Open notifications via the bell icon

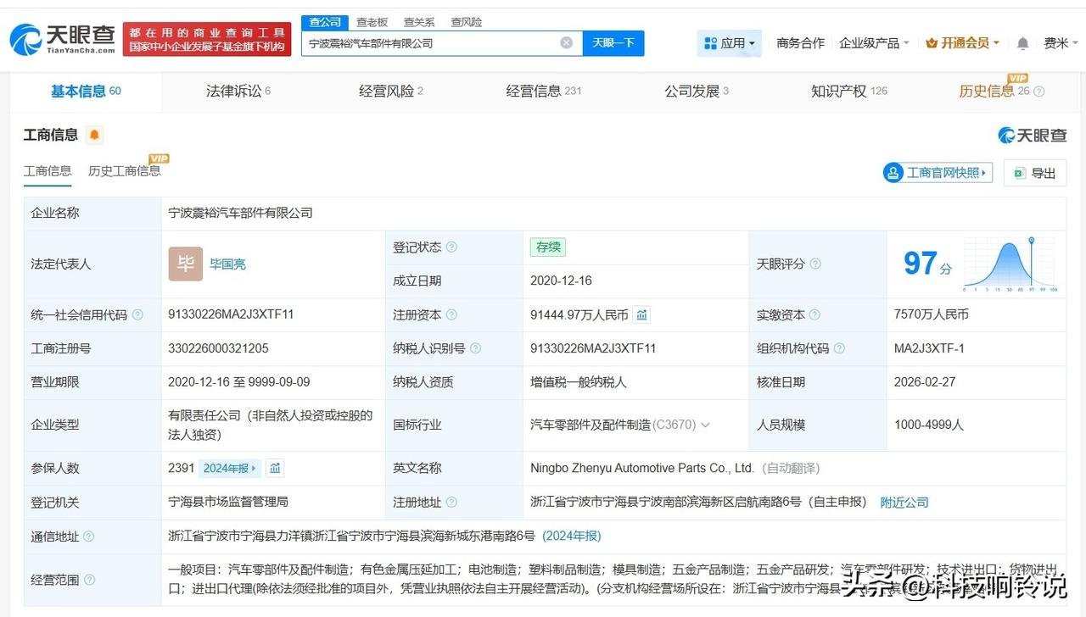[1021, 42]
